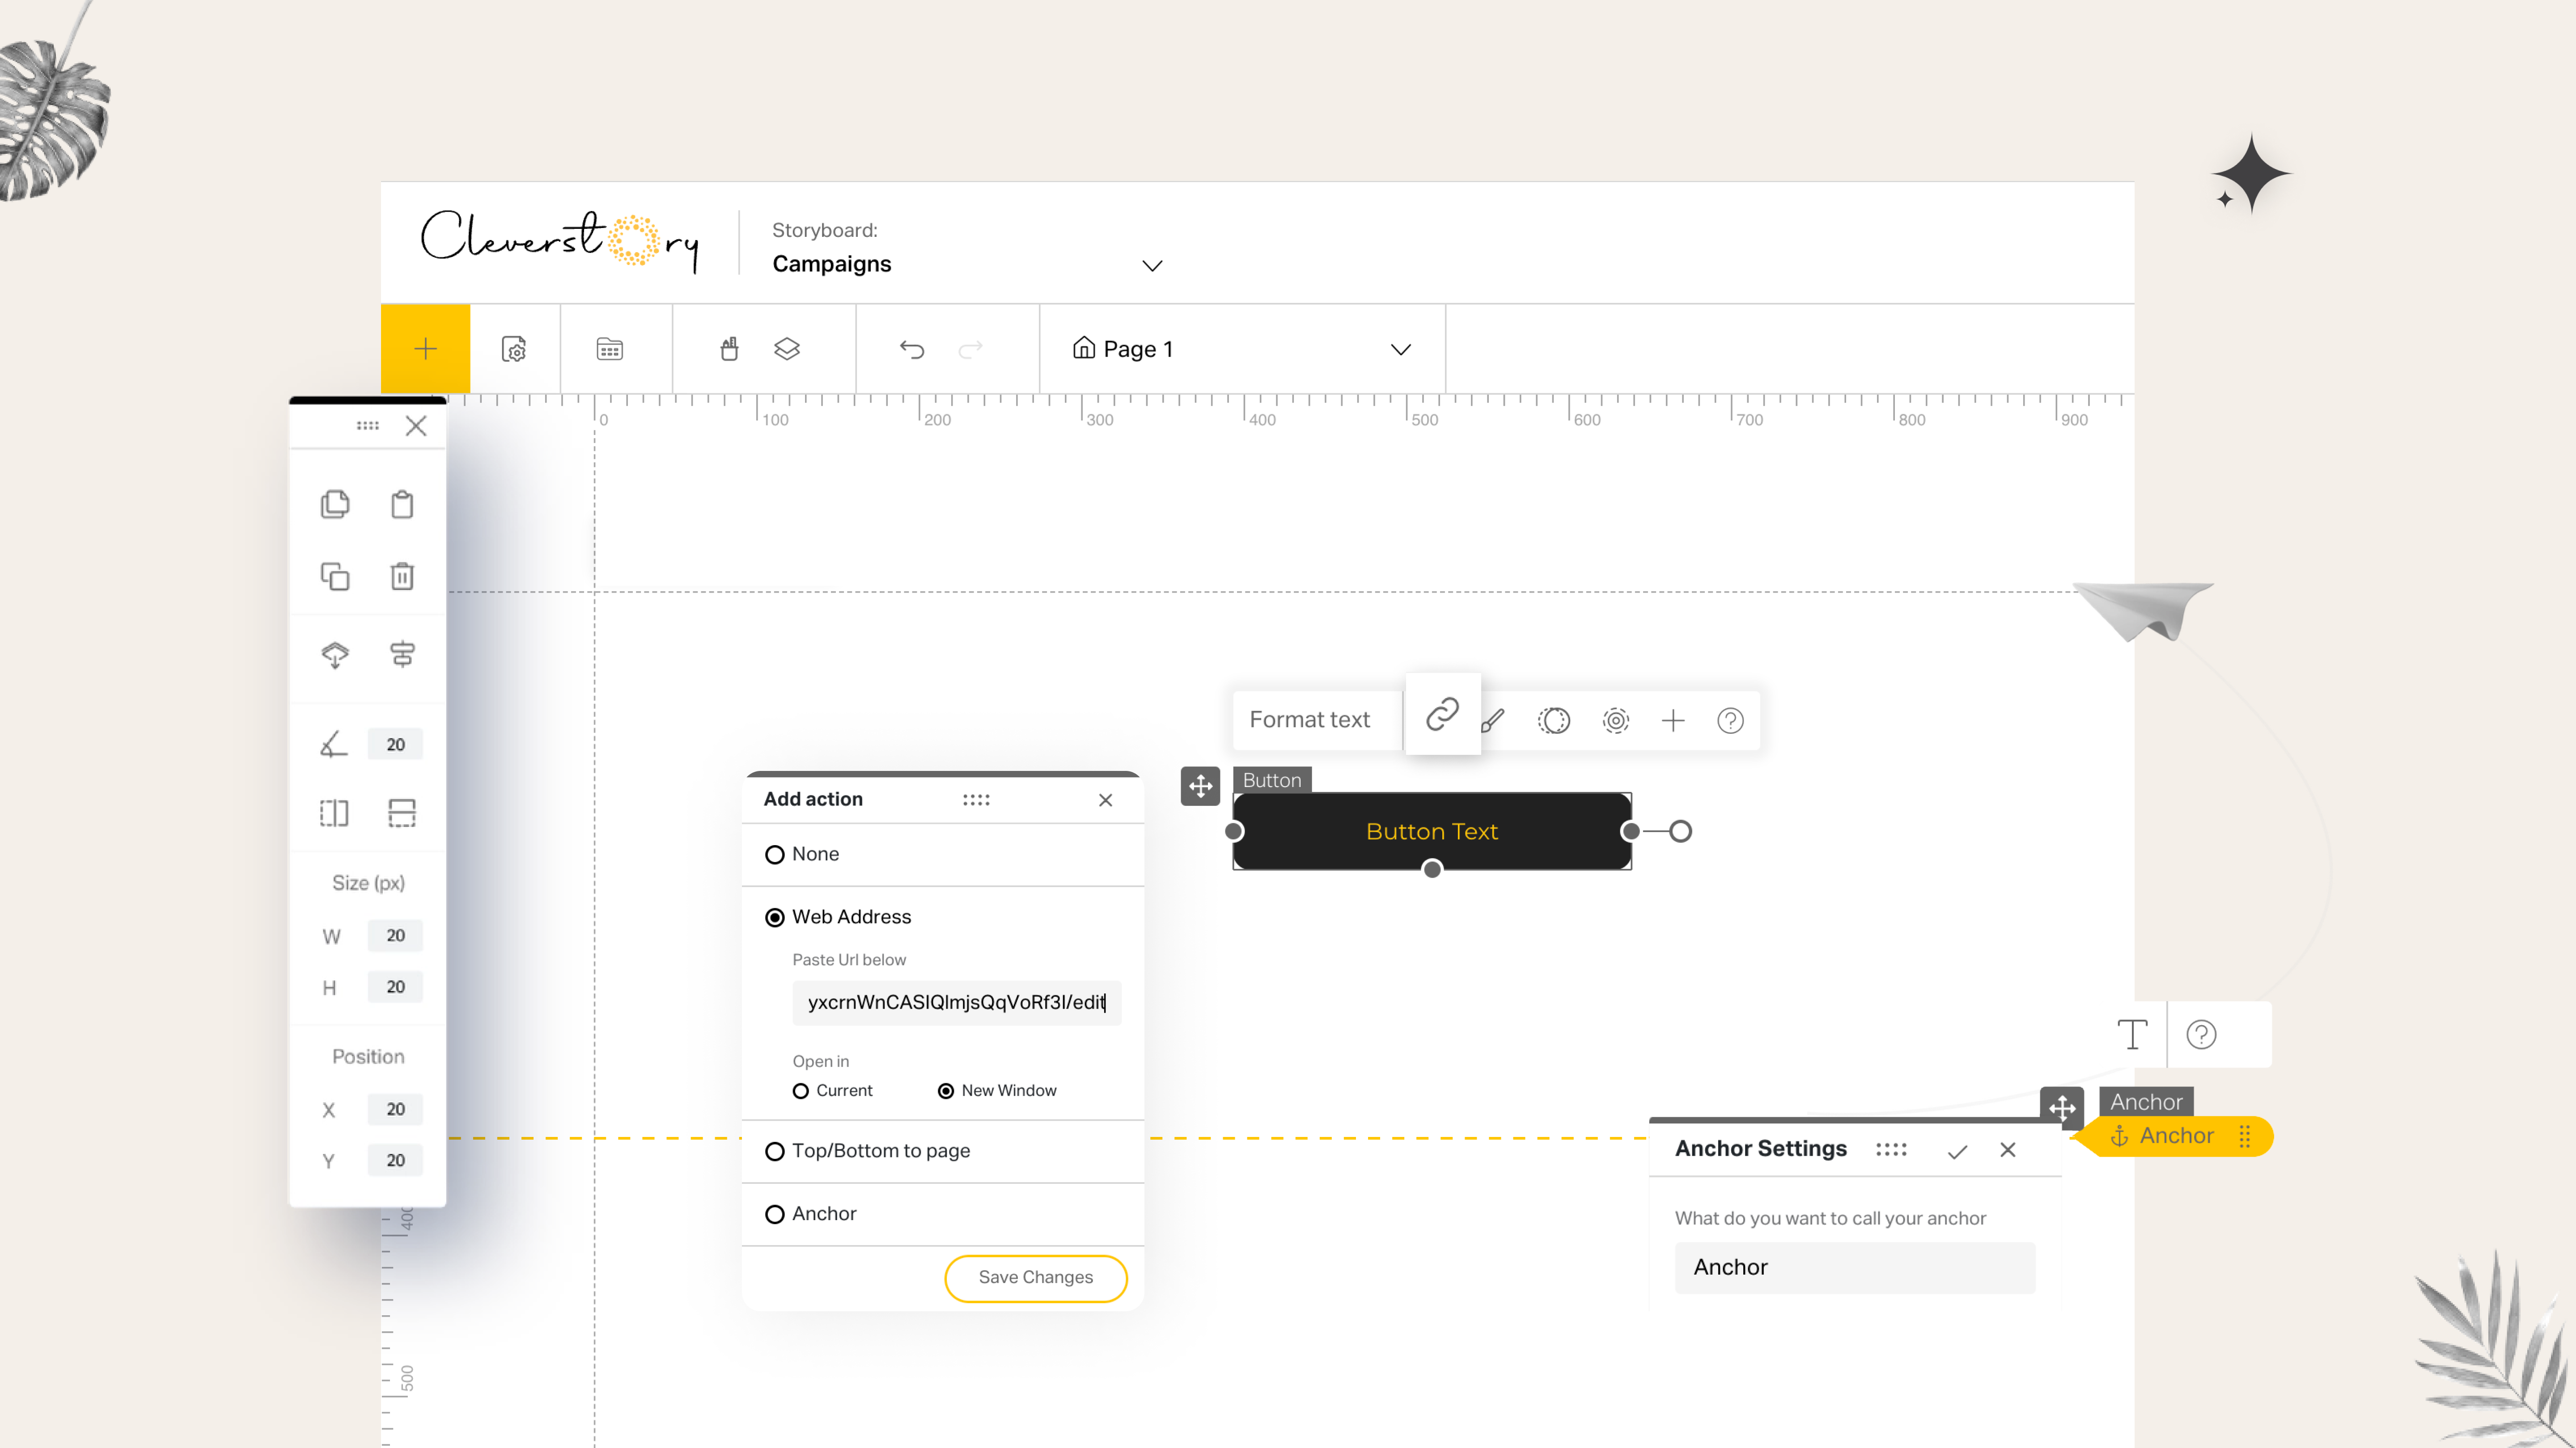The height and width of the screenshot is (1448, 2576).
Task: Click the text T icon near anchor
Action: 2133,1034
